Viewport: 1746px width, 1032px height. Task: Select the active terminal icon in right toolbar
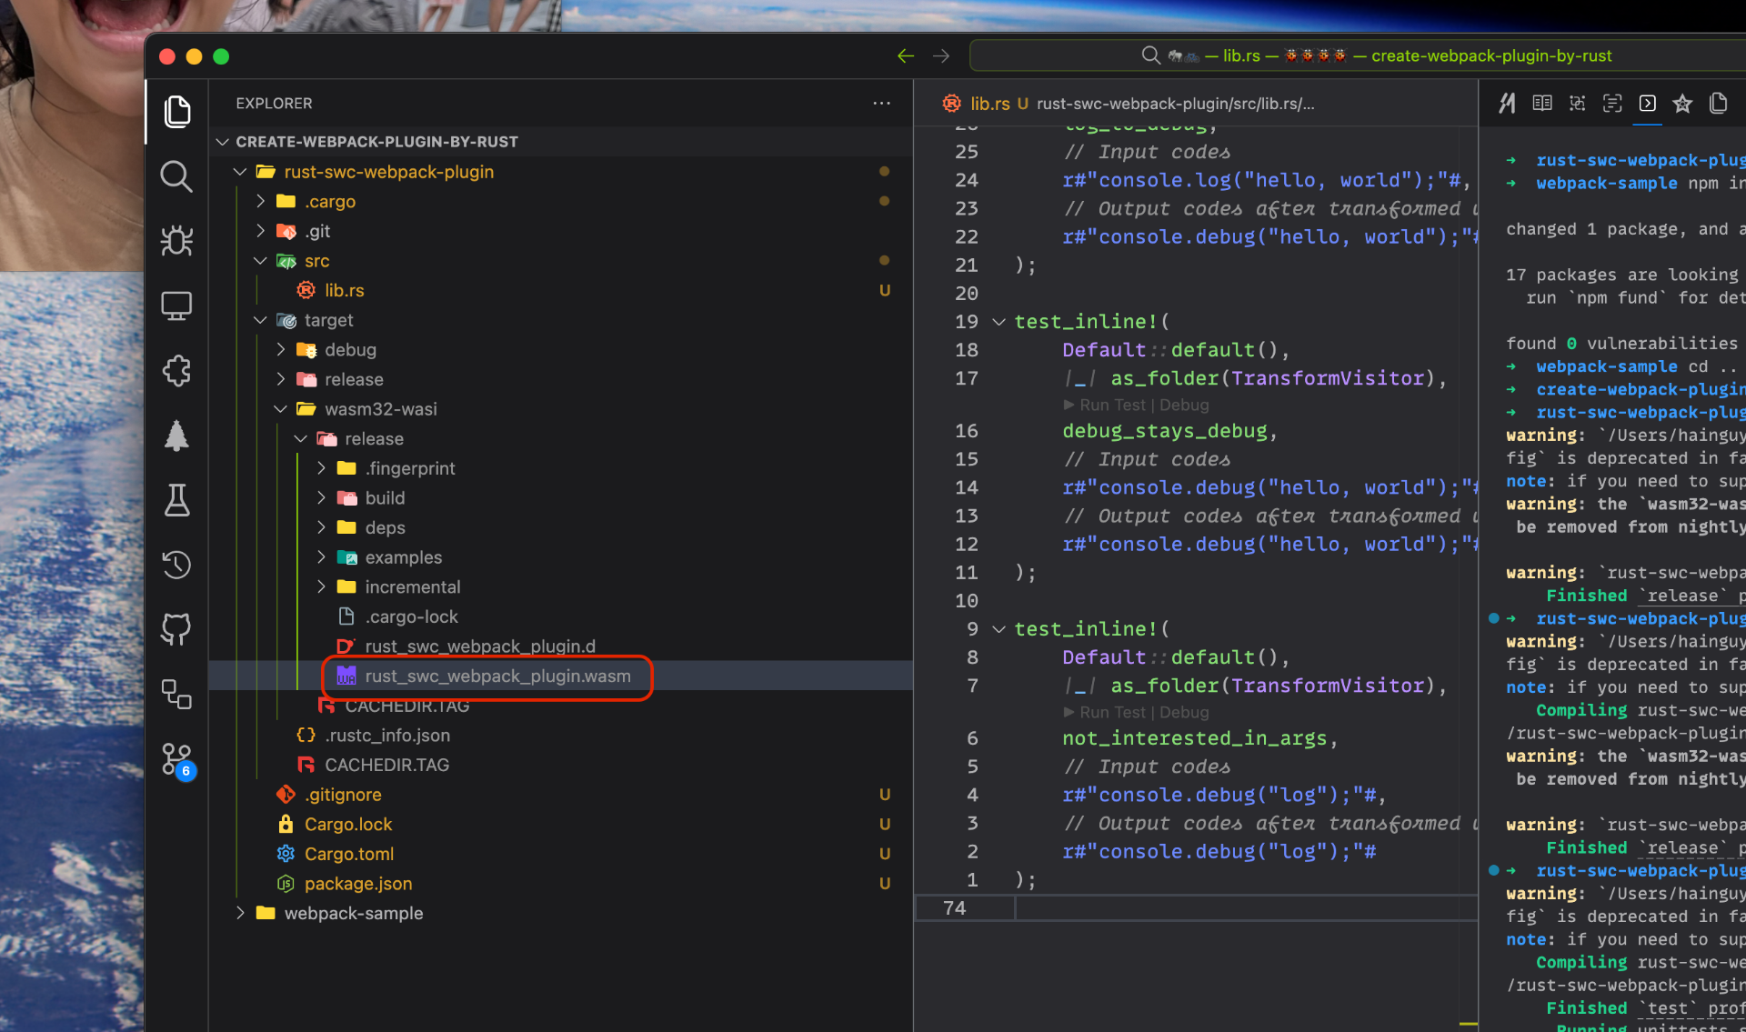1648,104
